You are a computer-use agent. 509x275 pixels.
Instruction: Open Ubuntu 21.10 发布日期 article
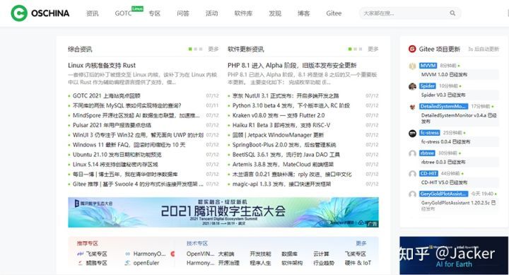(x=117, y=155)
